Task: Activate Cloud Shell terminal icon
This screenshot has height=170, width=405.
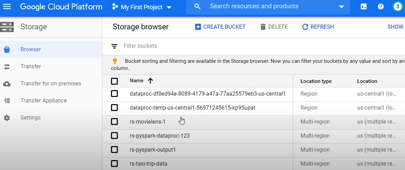Action: [x=364, y=7]
